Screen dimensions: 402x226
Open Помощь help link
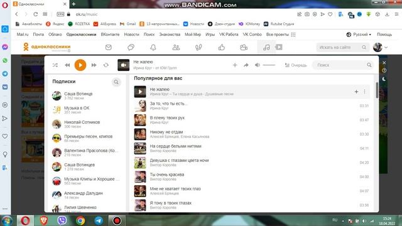[x=384, y=35]
